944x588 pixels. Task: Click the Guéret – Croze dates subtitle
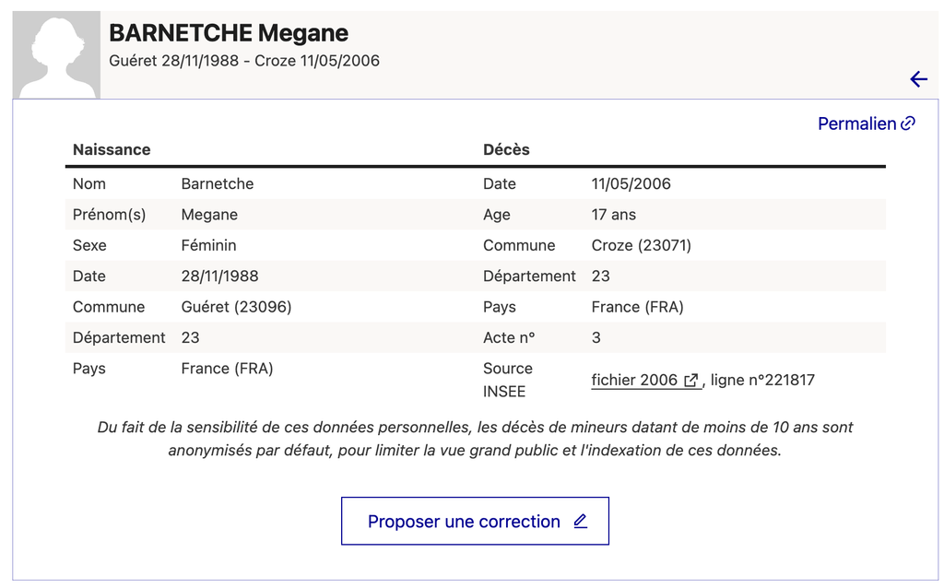(244, 61)
